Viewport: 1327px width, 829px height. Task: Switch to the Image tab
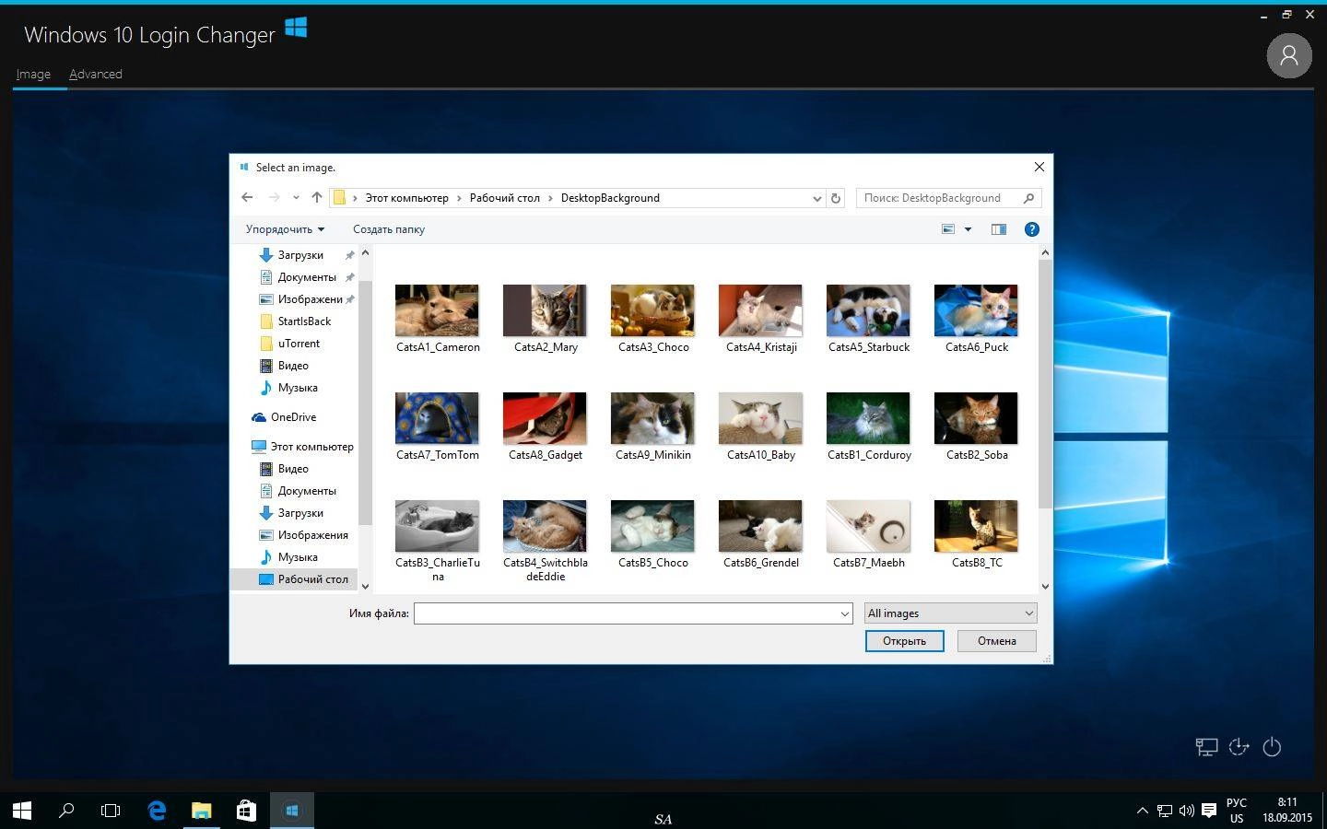33,74
